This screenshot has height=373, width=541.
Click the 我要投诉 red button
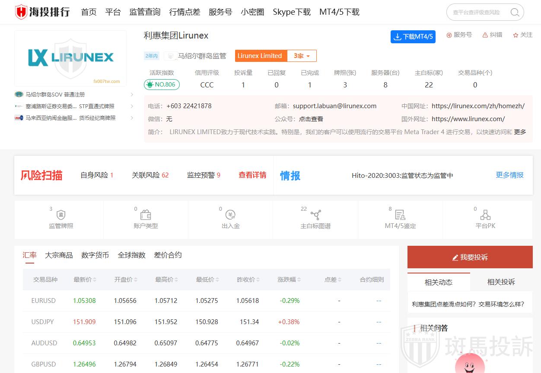pyautogui.click(x=470, y=257)
